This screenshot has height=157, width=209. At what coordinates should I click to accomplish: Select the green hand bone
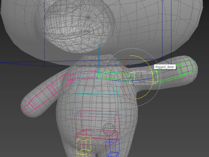(186, 68)
